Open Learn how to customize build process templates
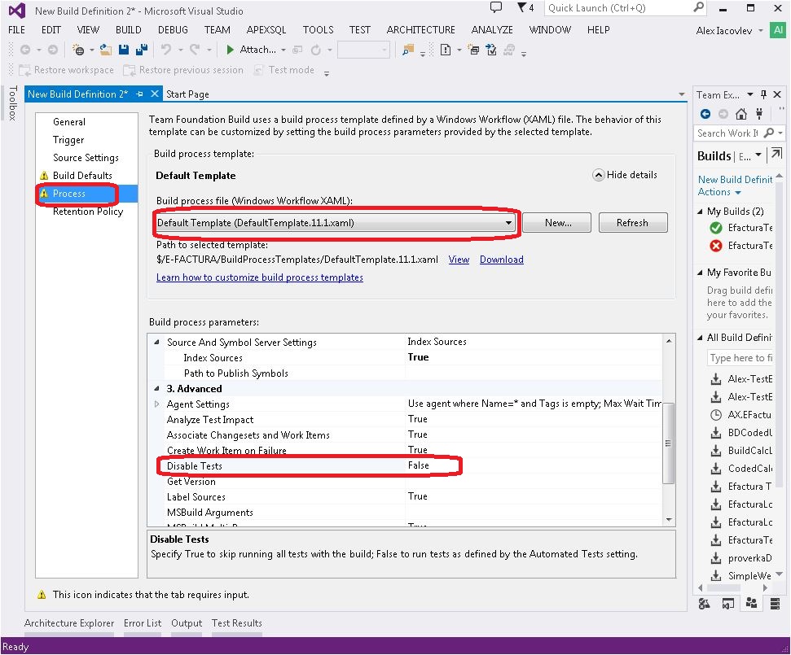Image resolution: width=791 pixels, height=655 pixels. coord(260,277)
